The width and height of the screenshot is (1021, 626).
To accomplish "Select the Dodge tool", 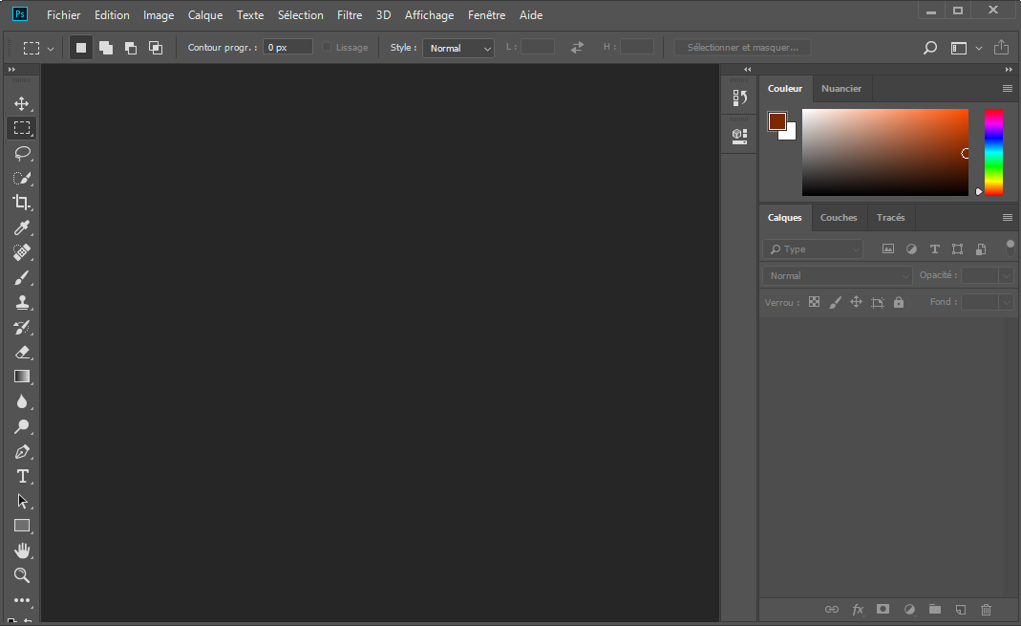I will [21, 426].
